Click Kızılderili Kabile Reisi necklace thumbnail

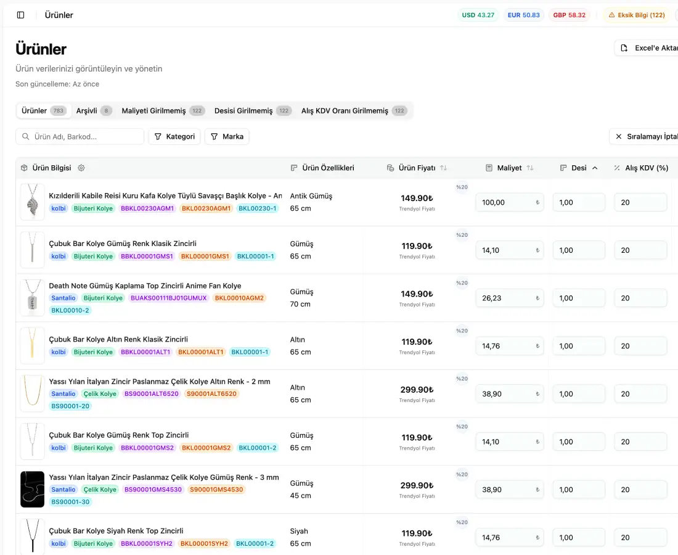tap(33, 202)
